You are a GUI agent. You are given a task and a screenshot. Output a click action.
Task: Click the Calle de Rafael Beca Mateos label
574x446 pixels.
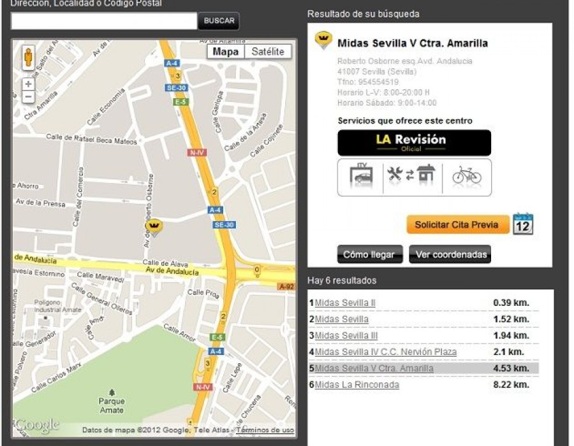click(x=91, y=139)
